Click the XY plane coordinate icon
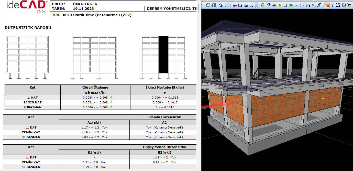 (235, 5)
